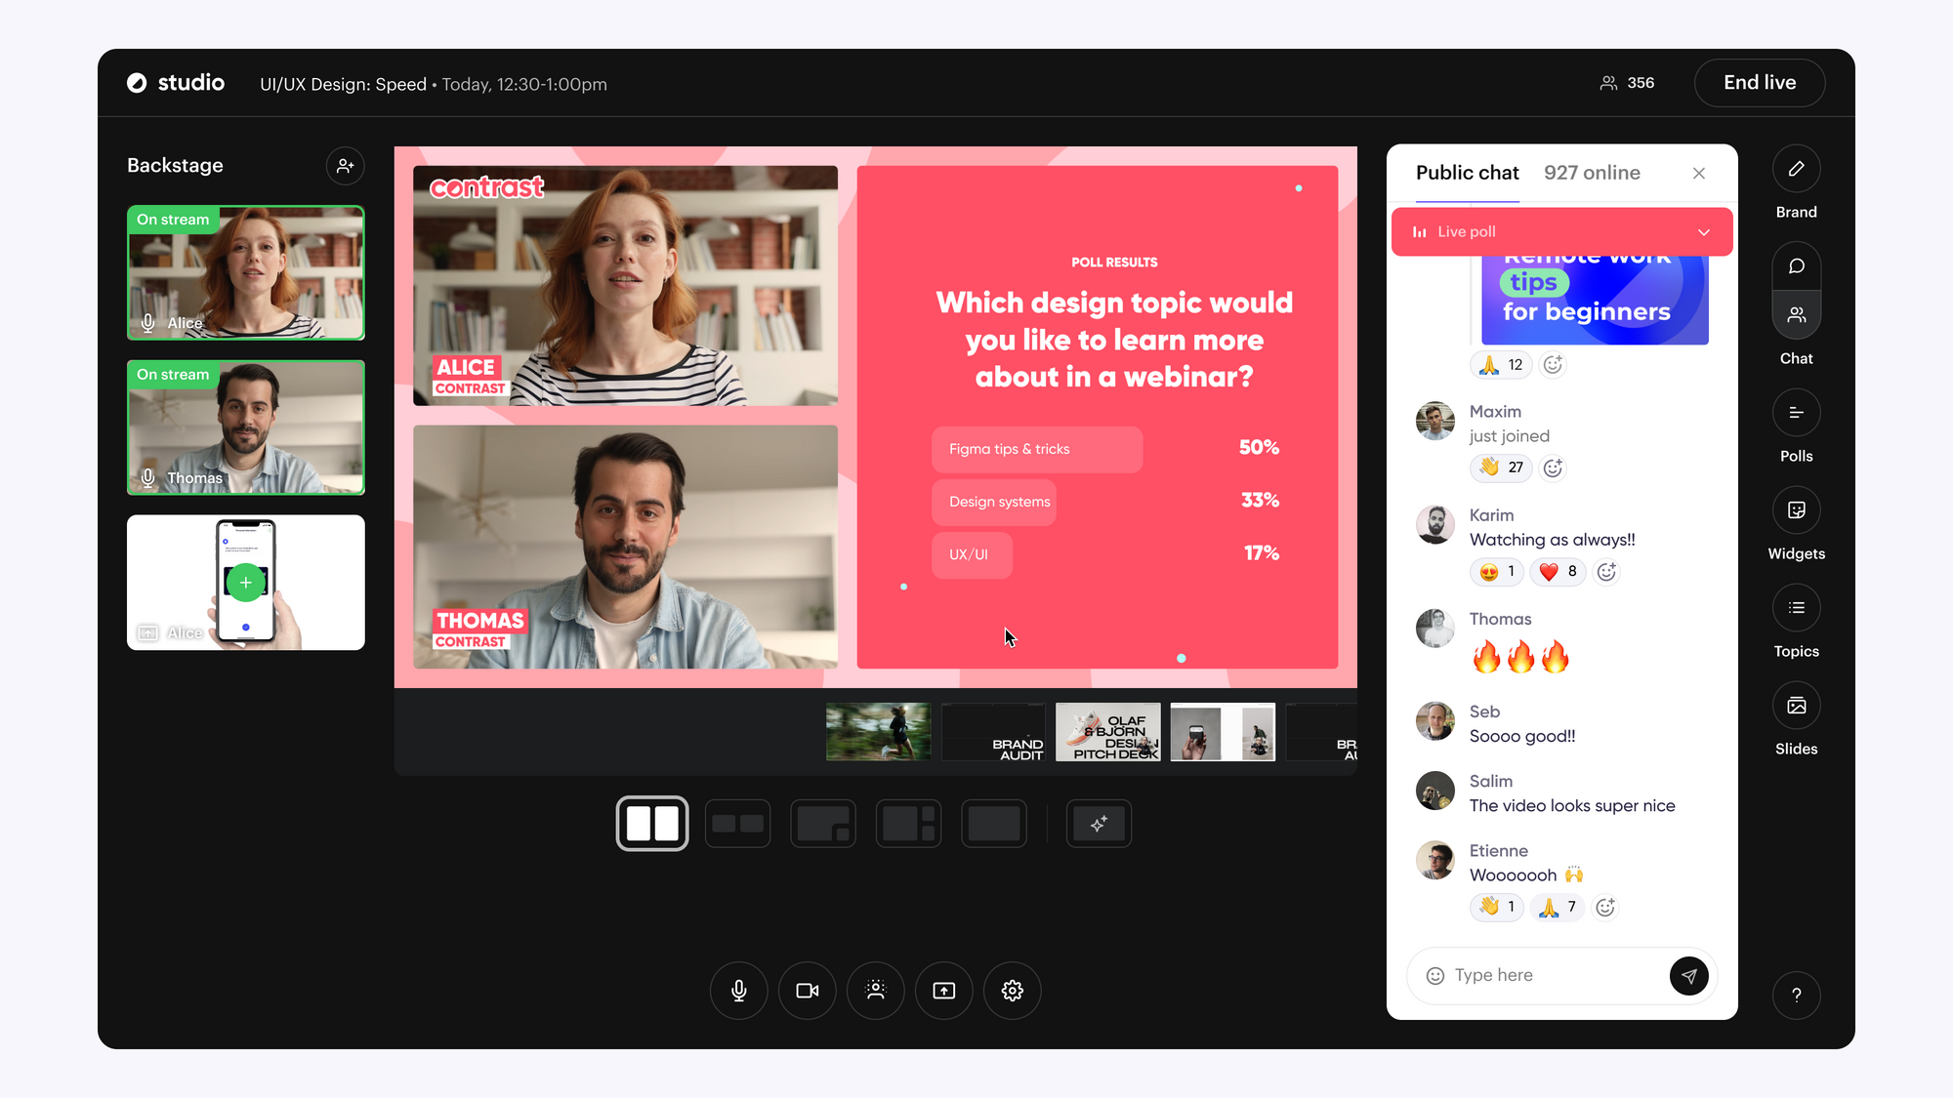Click the screen share icon

tap(943, 991)
